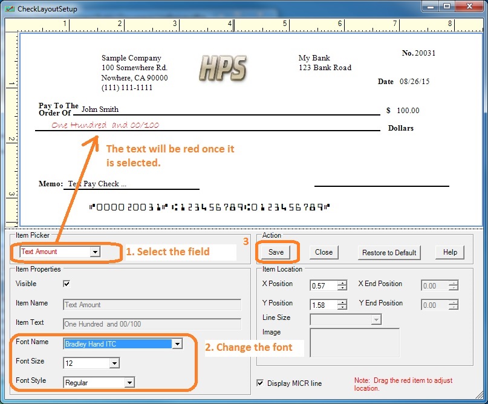Click Restore to Default button
Screen dimensions: 488x404
[389, 252]
